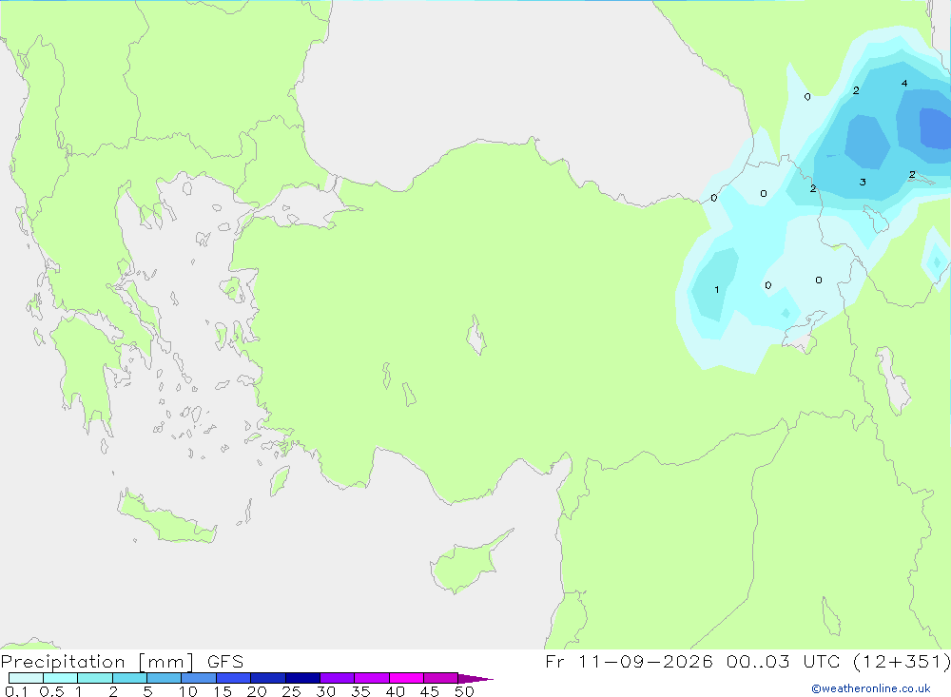Click the '4' precipitation value on map
Image resolution: width=951 pixels, height=697 pixels.
904,84
